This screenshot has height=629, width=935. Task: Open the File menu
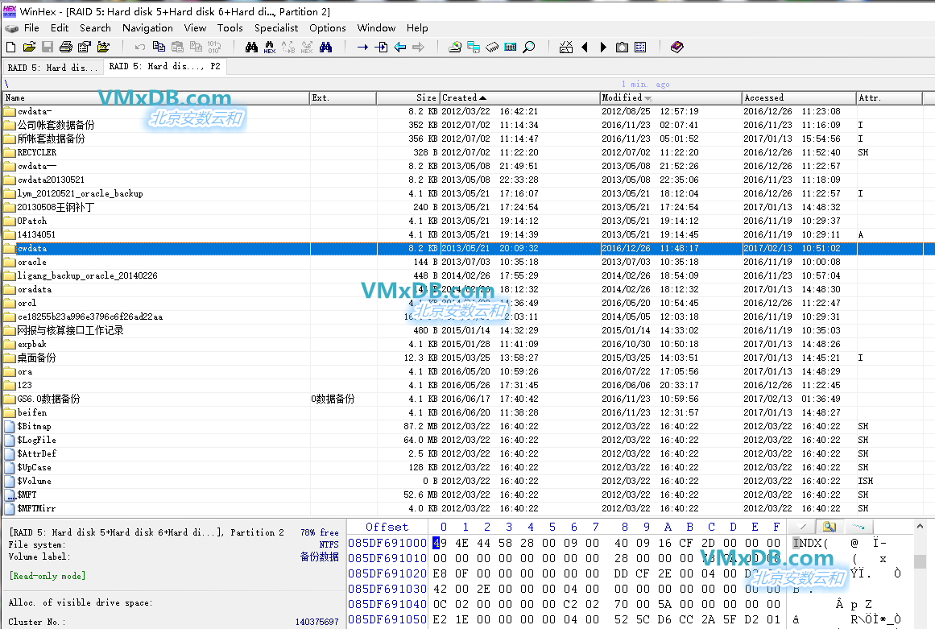point(31,28)
